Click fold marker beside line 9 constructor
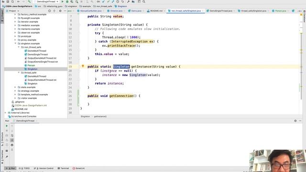306x172 pixels. 79,25
